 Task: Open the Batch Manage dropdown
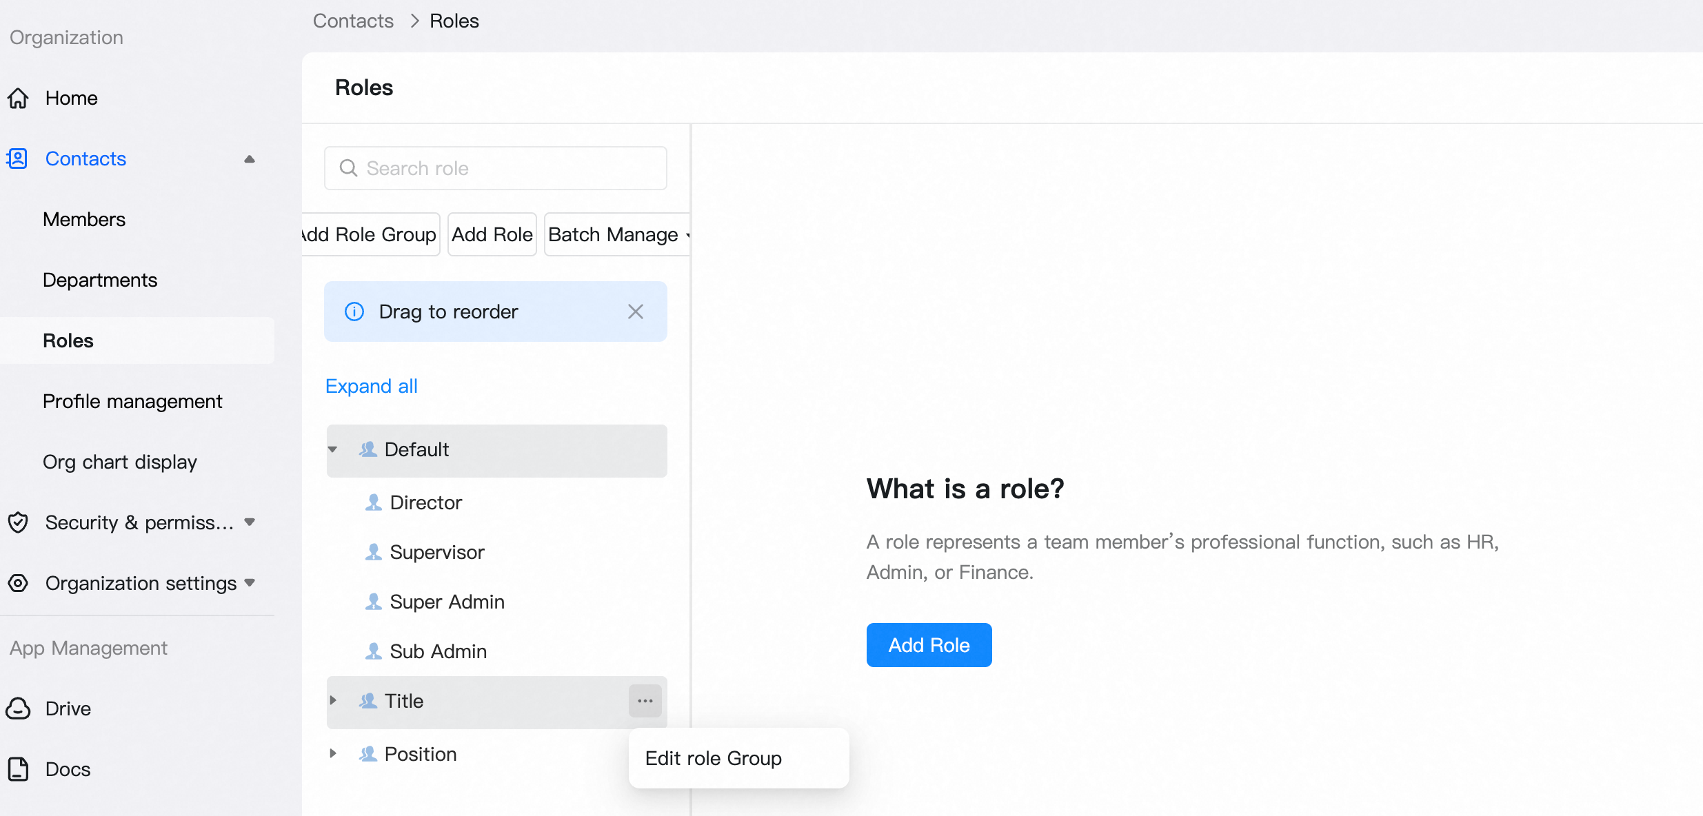click(x=617, y=234)
